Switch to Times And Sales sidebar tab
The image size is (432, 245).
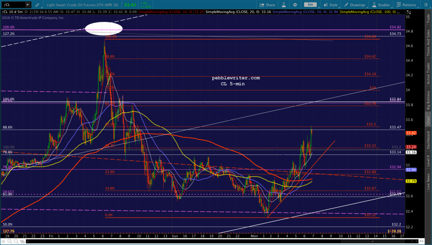tap(428, 43)
